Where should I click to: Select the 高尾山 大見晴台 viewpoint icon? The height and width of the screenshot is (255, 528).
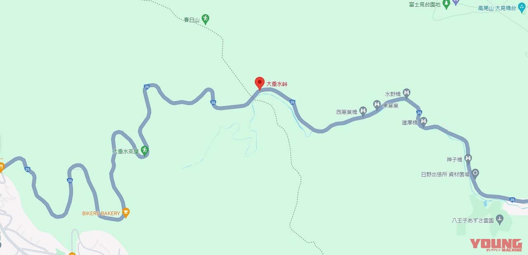point(522,7)
